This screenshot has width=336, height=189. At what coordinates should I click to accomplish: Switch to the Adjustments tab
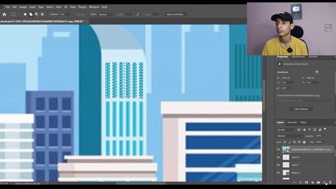(298, 57)
